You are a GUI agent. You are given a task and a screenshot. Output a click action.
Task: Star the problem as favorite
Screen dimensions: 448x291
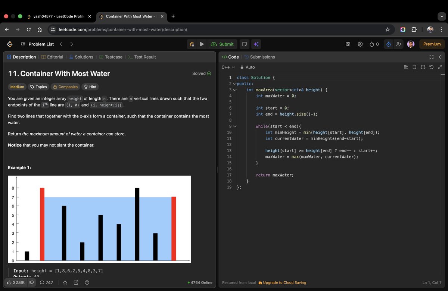click(x=65, y=283)
